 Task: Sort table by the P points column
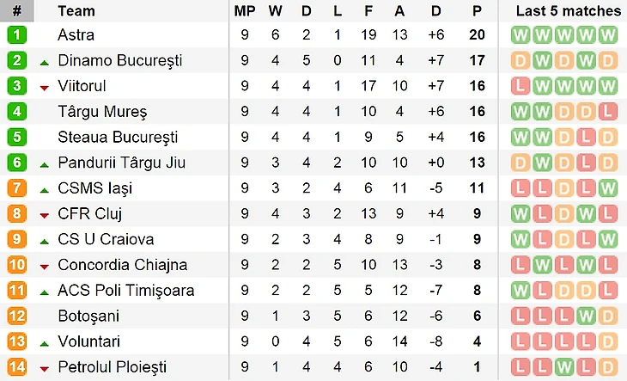pos(477,11)
